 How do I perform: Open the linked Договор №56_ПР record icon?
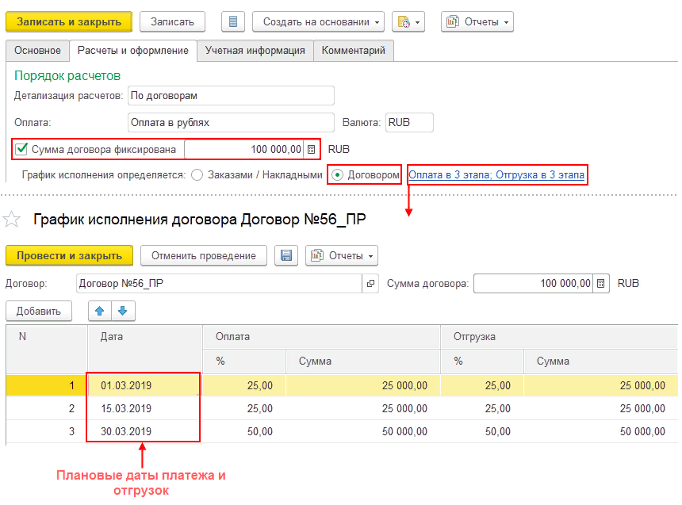tap(370, 283)
